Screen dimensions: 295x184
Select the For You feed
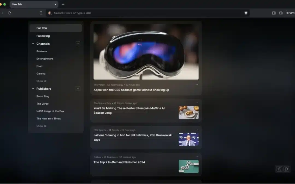click(56, 28)
